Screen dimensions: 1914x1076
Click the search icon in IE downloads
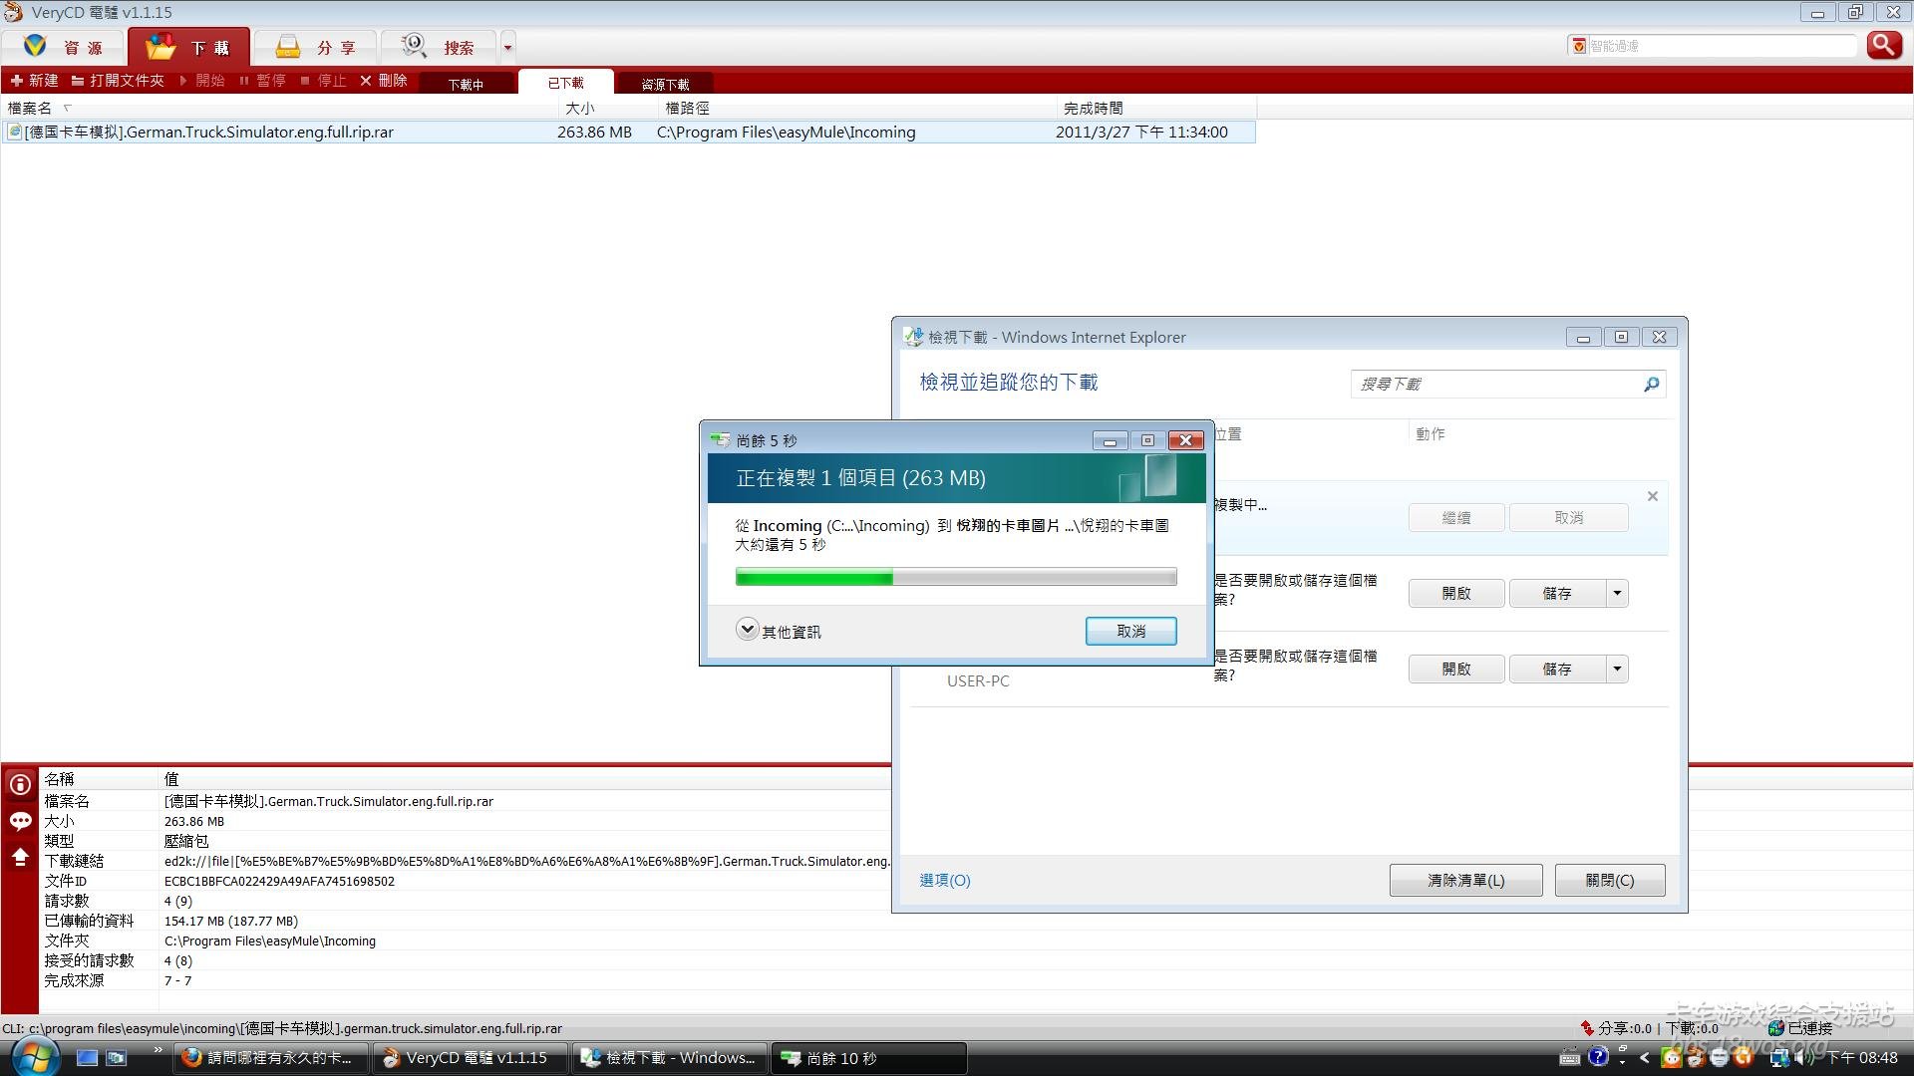pos(1651,384)
